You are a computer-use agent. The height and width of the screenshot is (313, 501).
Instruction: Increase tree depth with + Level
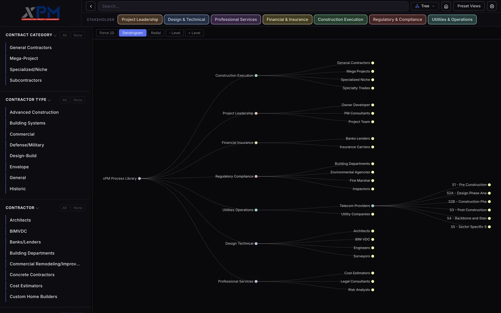[194, 33]
